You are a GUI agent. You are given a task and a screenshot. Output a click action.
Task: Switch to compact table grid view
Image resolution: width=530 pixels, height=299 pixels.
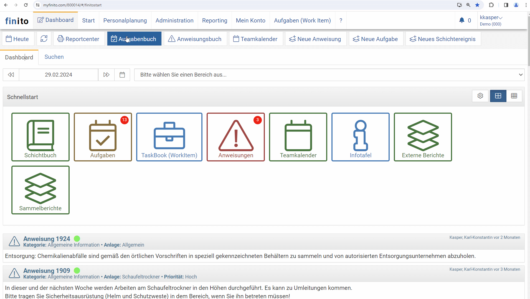514,96
